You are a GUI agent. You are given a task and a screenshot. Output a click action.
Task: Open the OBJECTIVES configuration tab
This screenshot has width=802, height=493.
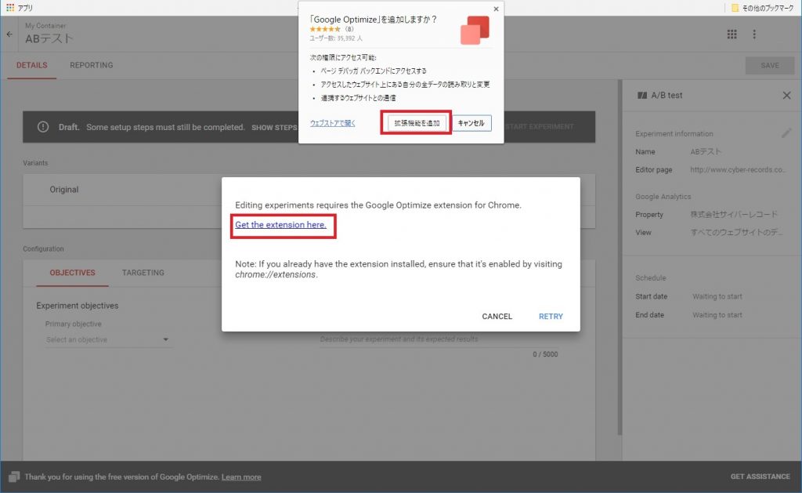click(72, 273)
